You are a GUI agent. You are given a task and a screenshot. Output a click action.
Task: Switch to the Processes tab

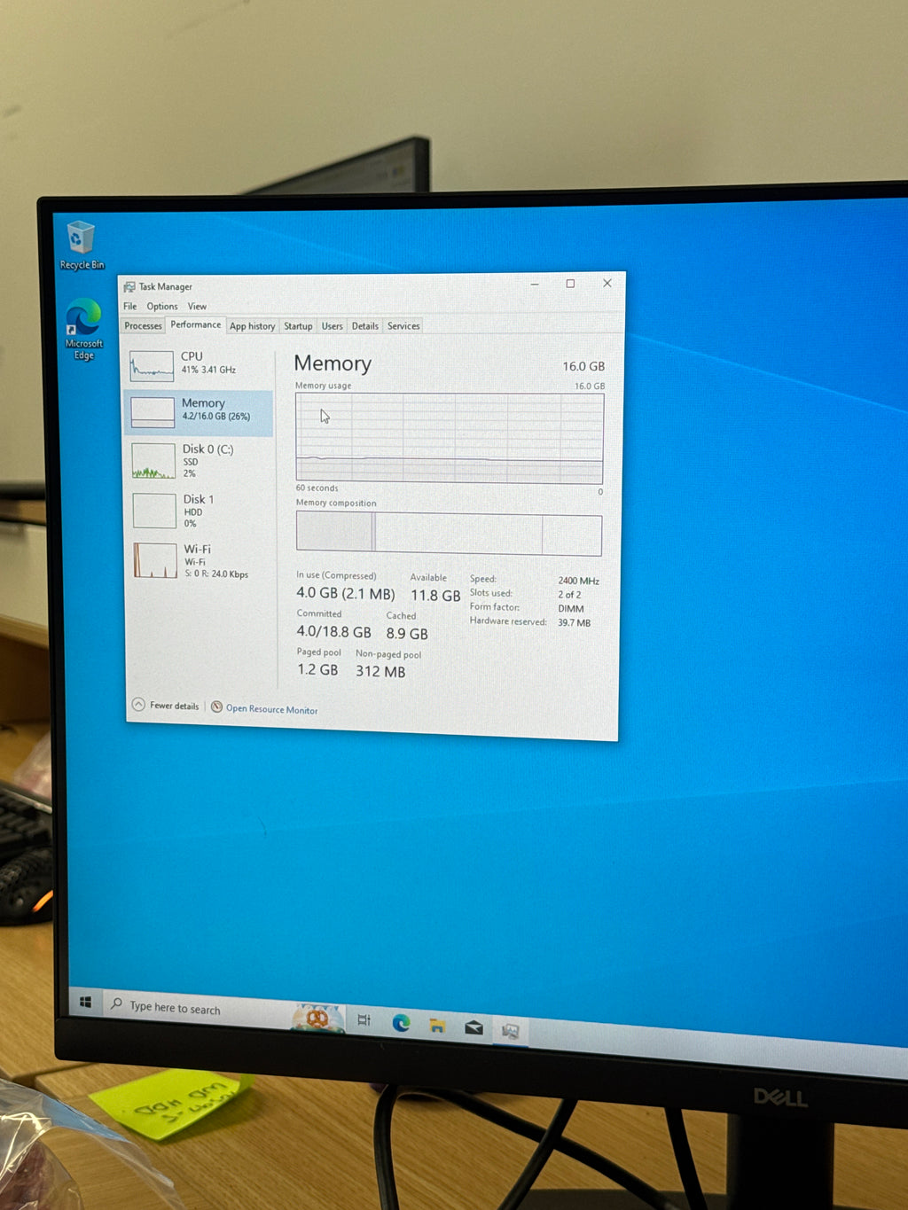(x=143, y=325)
